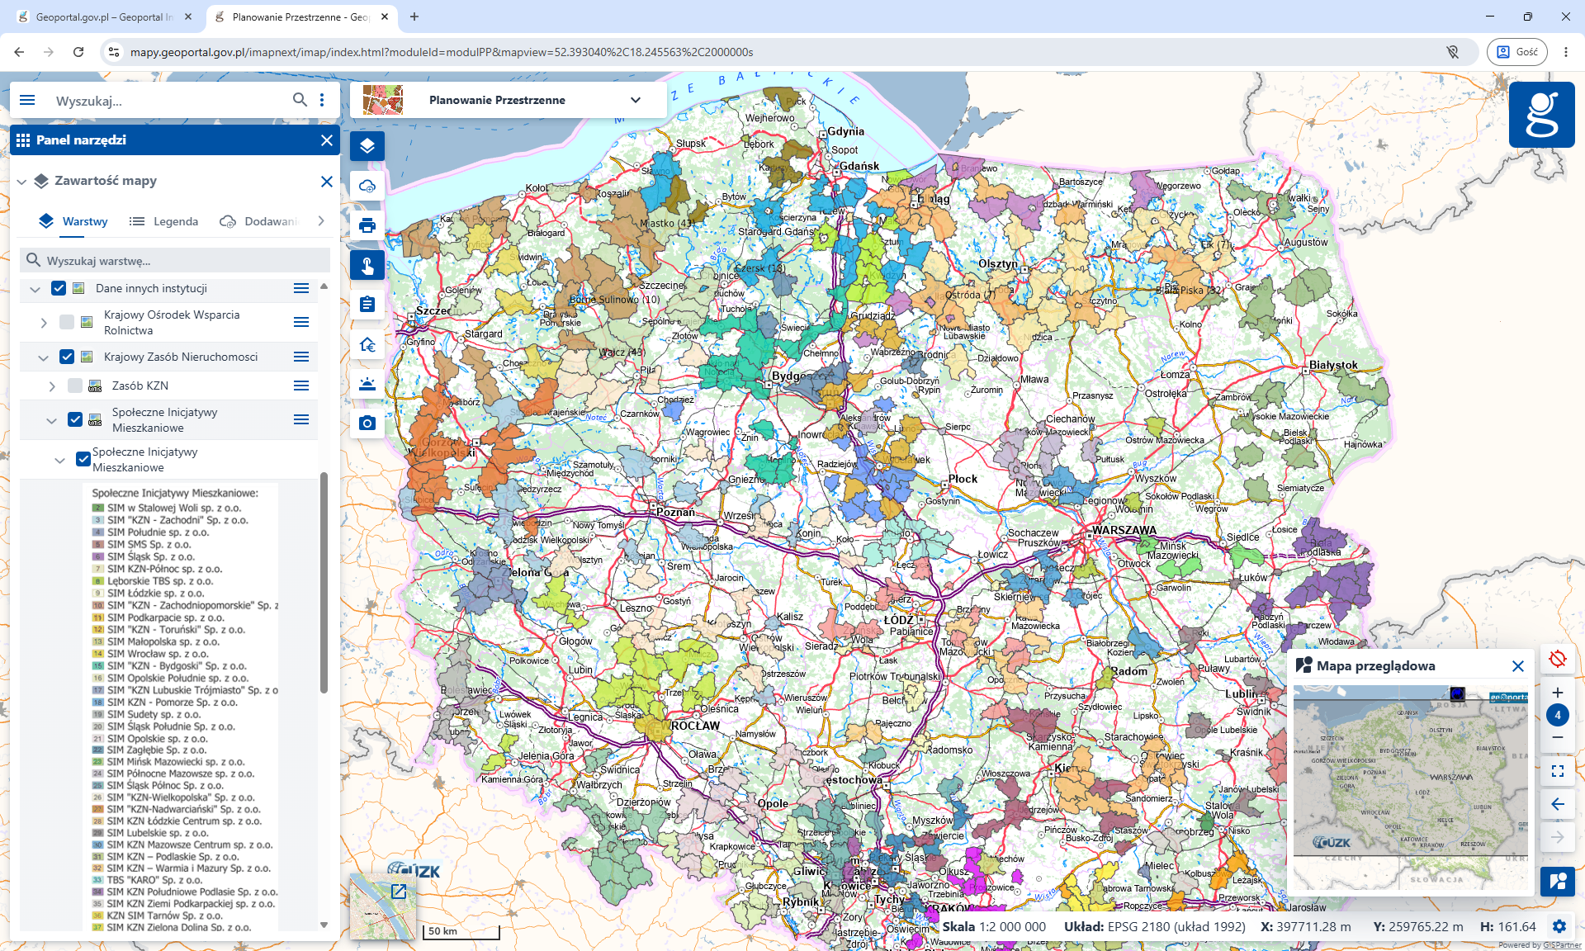Switch to the Geoportal.gov.pl browser tab
Image resolution: width=1585 pixels, height=951 pixels.
tap(104, 17)
